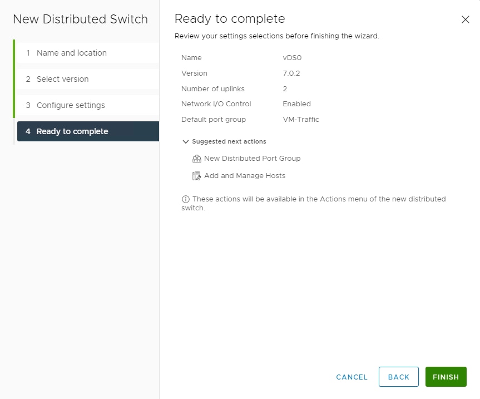Click the Add and Manage Hosts icon
The width and height of the screenshot is (480, 399).
(x=196, y=176)
